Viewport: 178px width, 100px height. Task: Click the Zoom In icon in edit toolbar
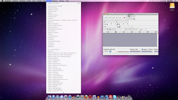tap(125, 29)
